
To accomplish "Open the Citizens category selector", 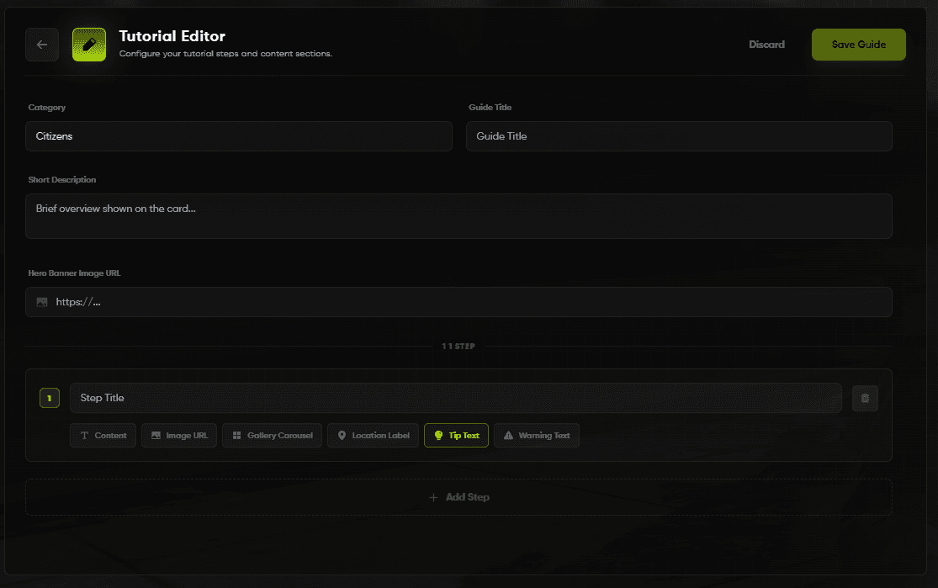I will 238,136.
